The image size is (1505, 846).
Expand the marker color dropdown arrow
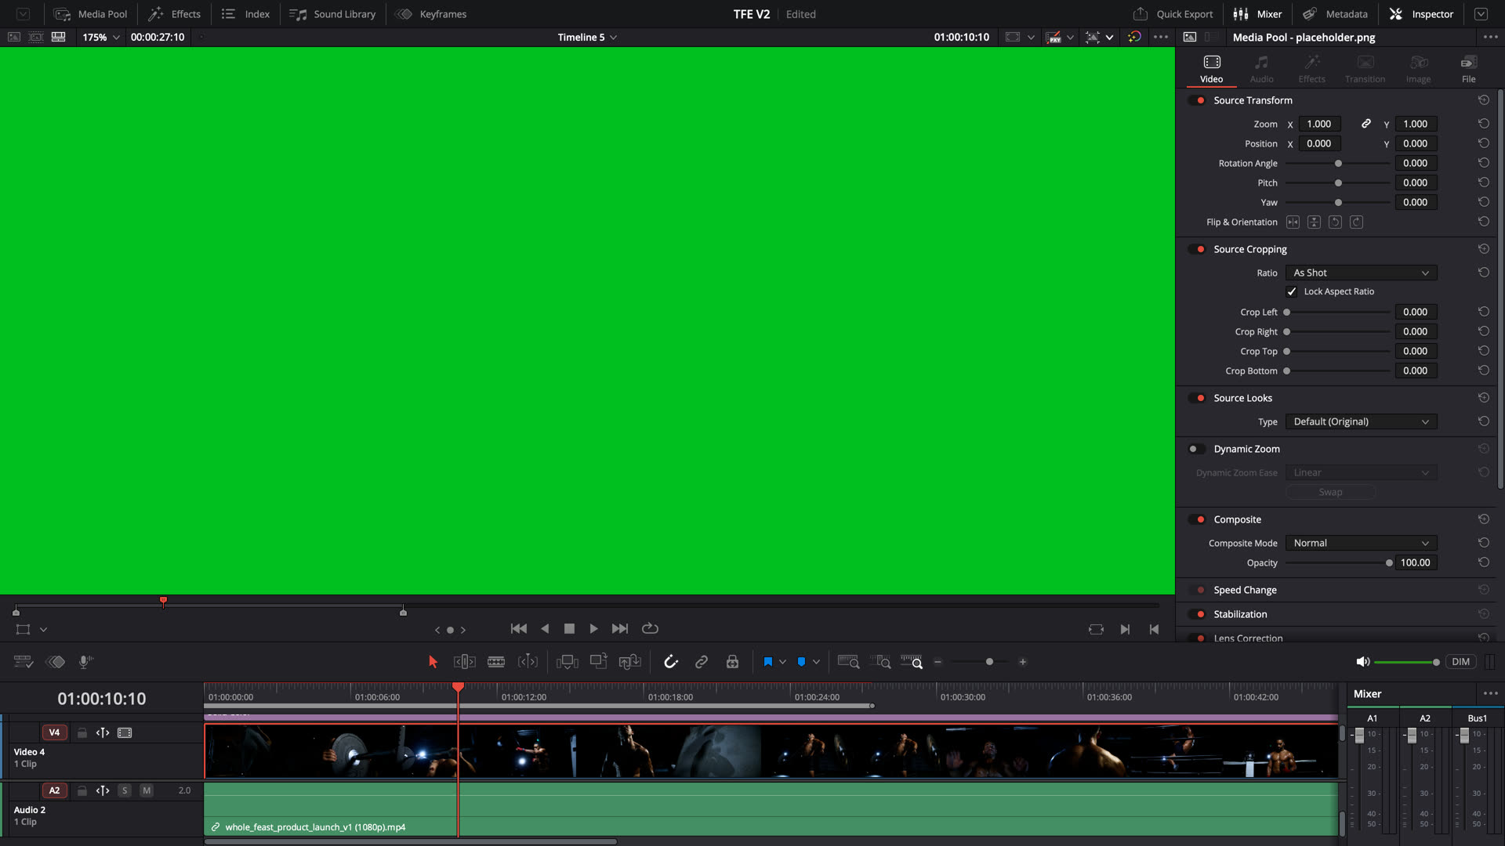816,662
